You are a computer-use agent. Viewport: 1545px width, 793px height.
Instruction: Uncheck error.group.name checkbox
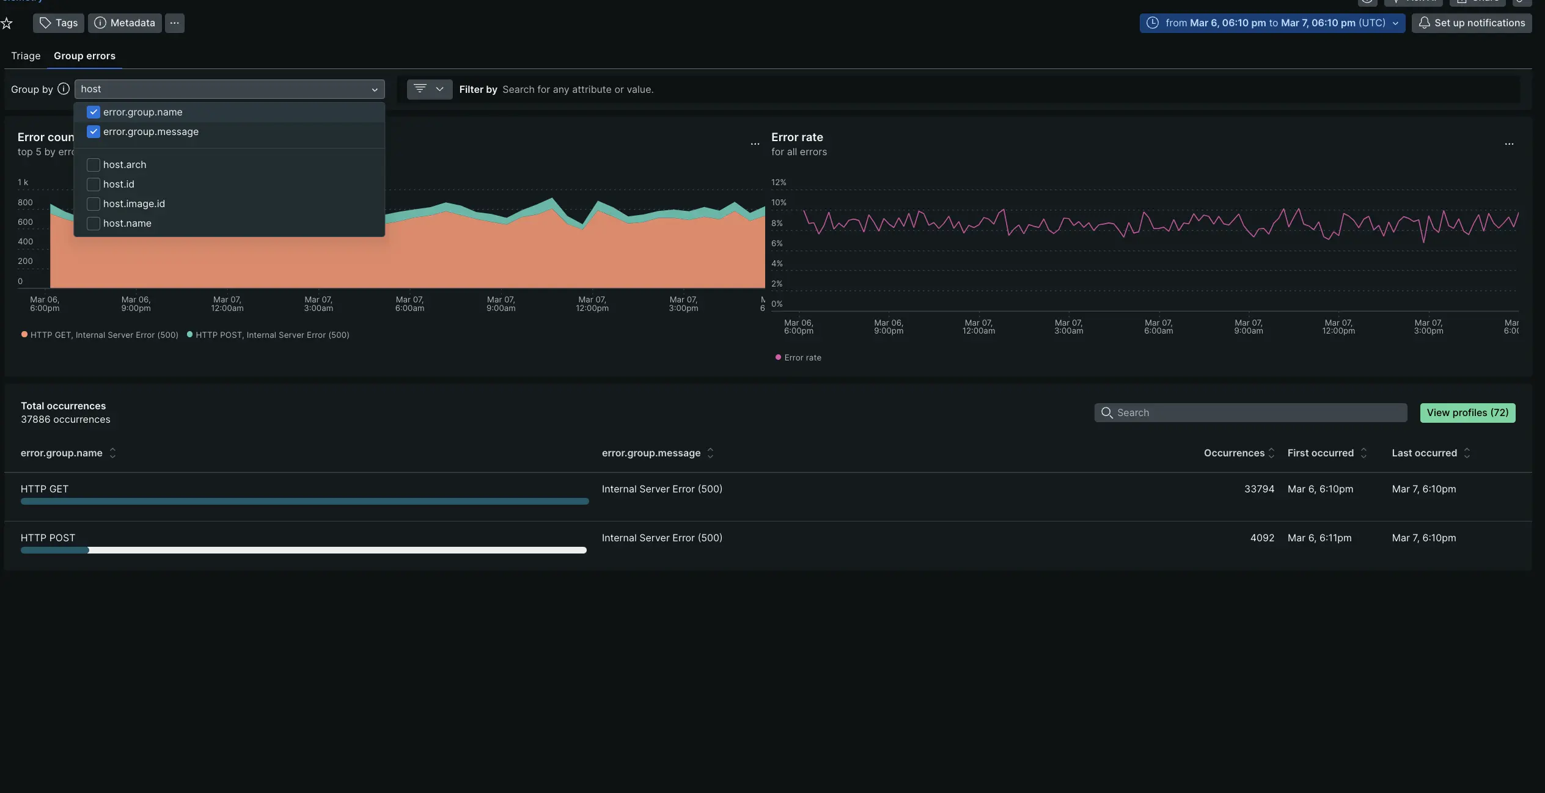click(94, 112)
